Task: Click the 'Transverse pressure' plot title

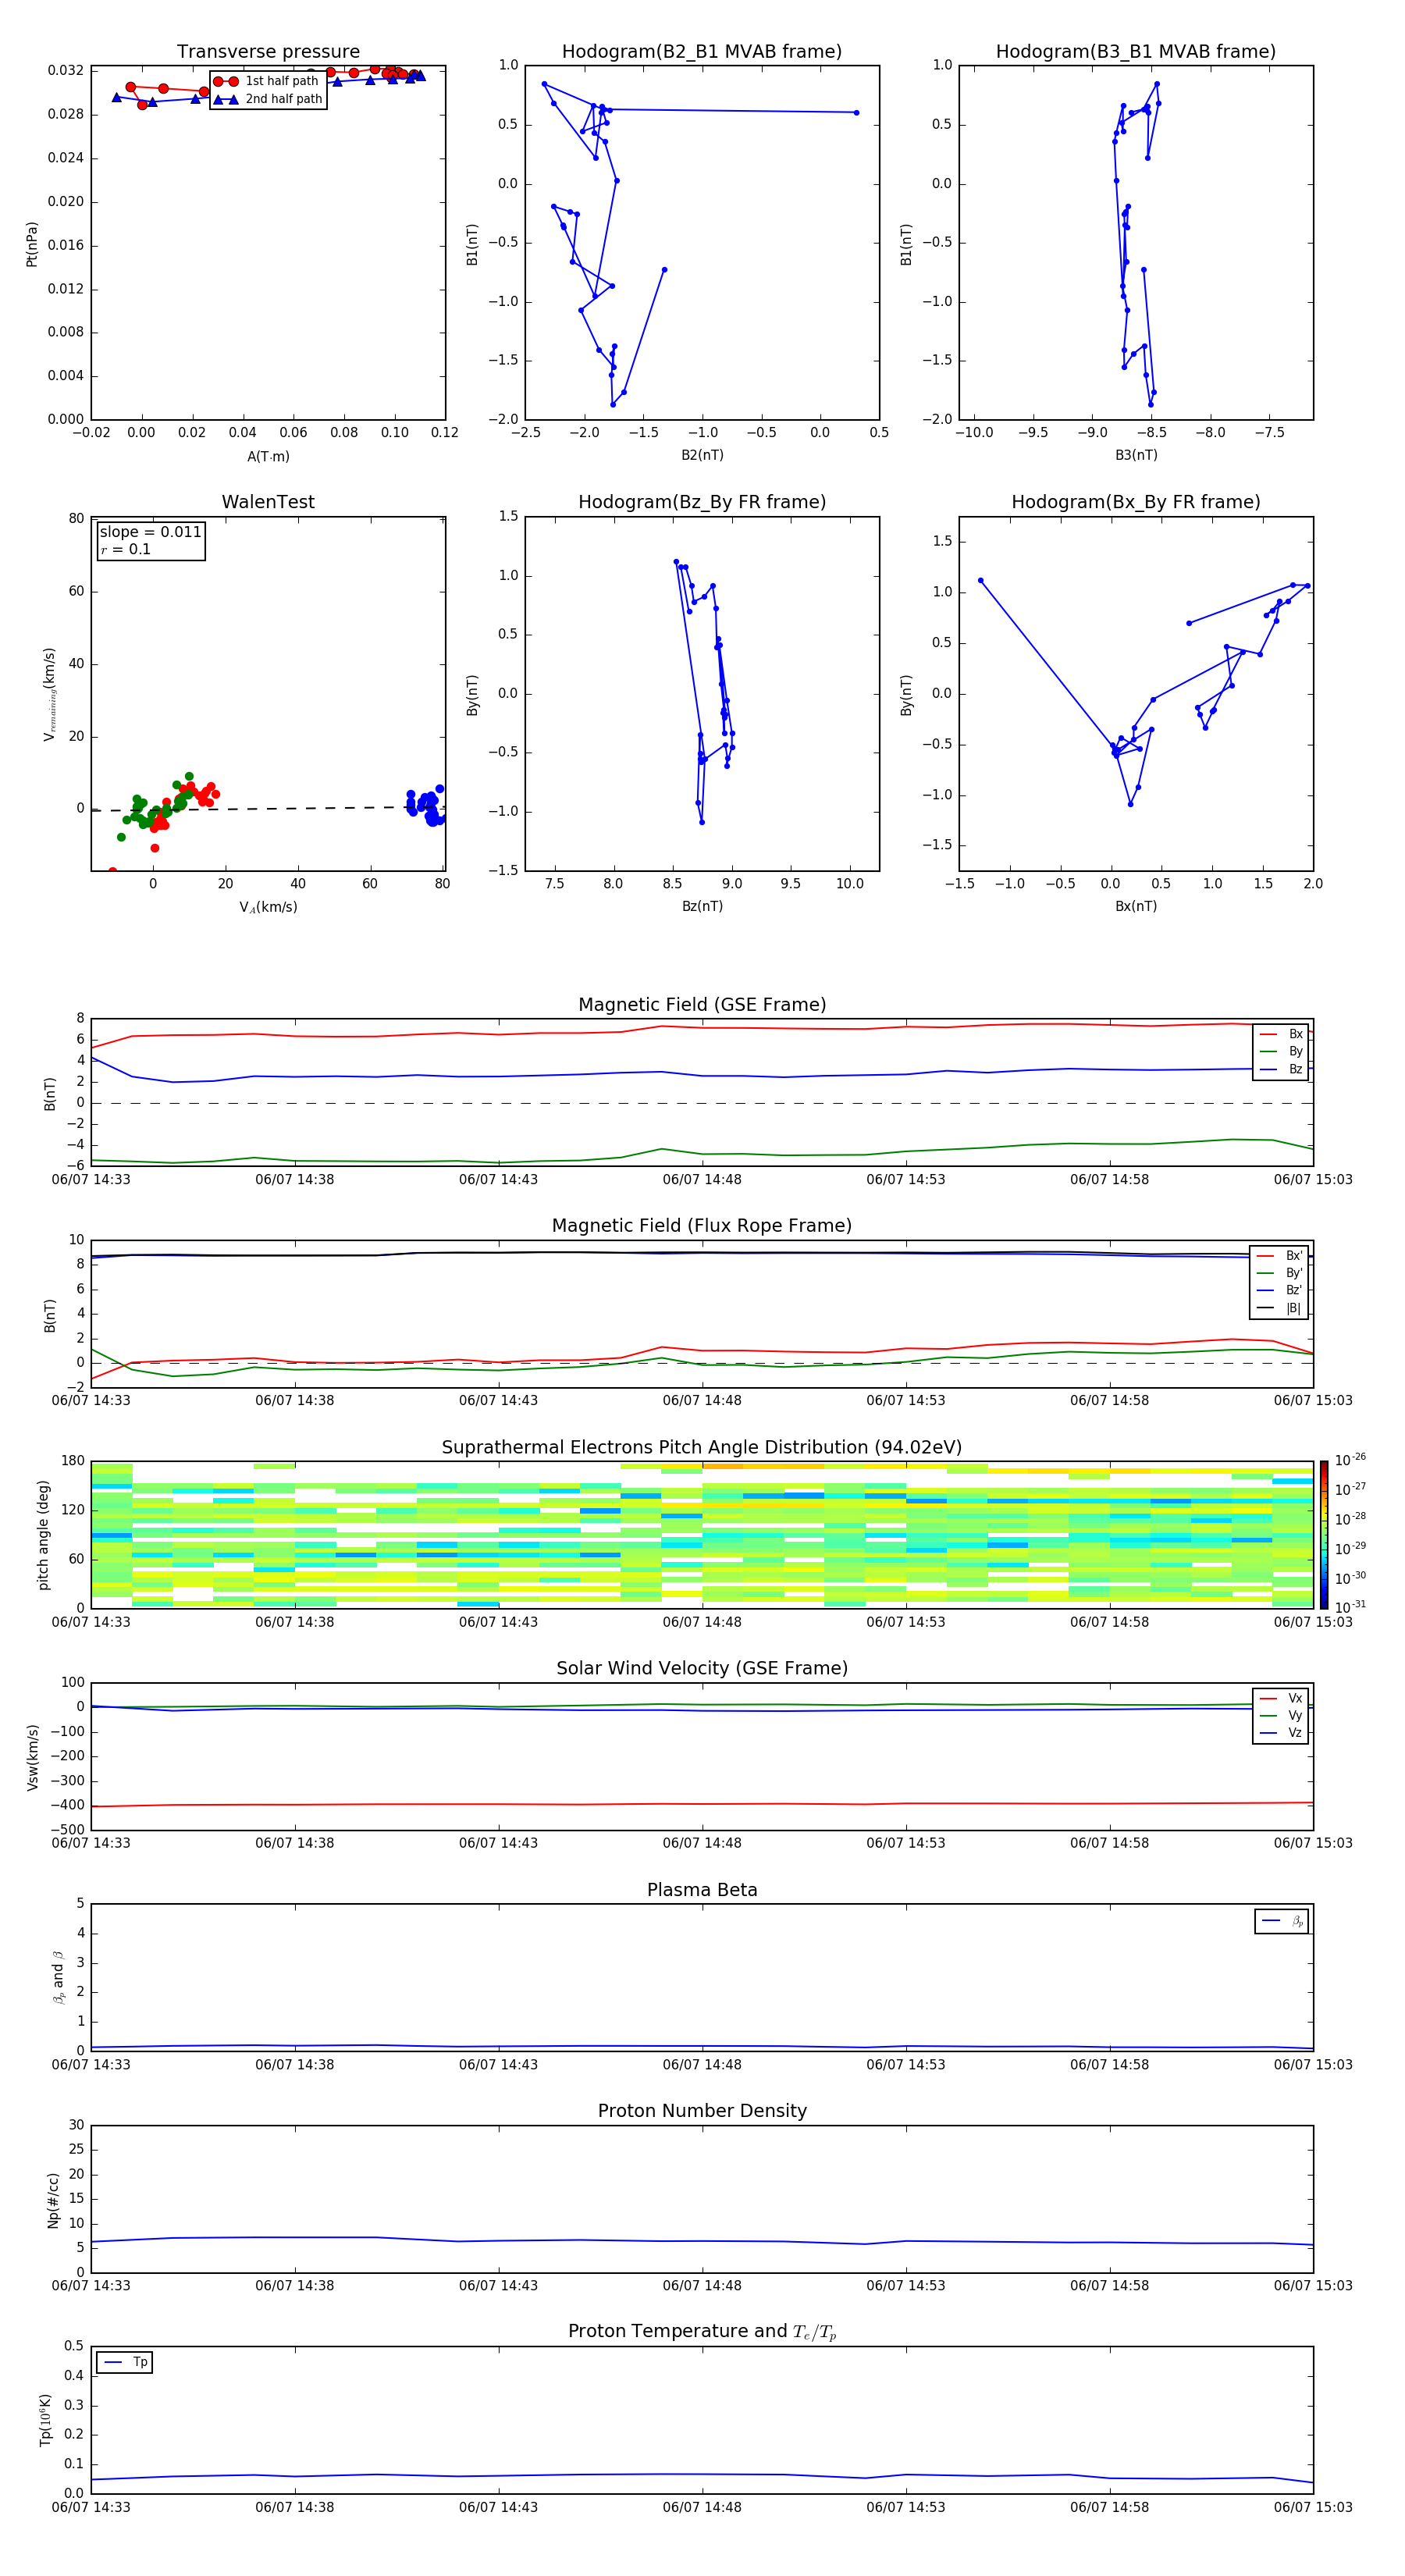Action: 268,52
